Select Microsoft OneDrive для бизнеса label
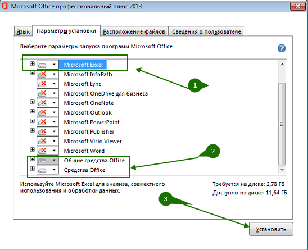Viewport: 308px width, 250px height. click(x=106, y=93)
